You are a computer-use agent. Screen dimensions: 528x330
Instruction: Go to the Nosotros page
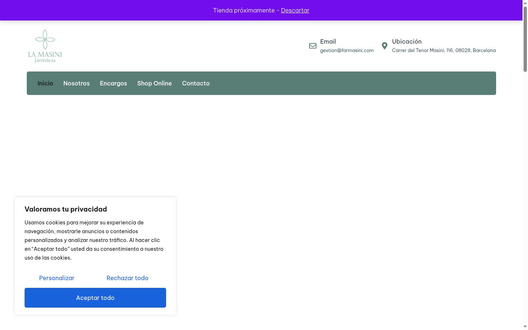(x=76, y=83)
